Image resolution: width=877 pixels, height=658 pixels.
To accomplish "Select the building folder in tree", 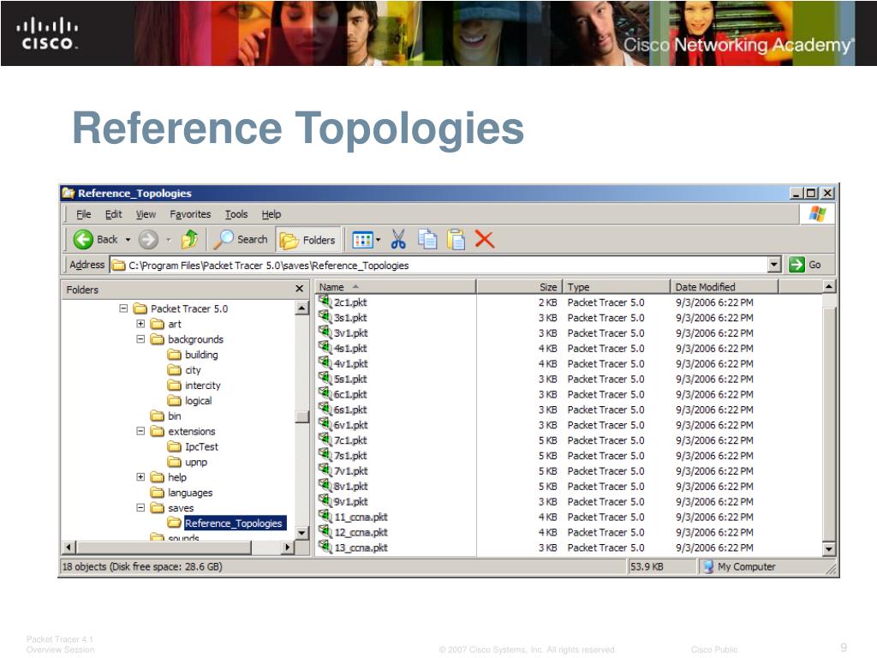I will tap(193, 355).
